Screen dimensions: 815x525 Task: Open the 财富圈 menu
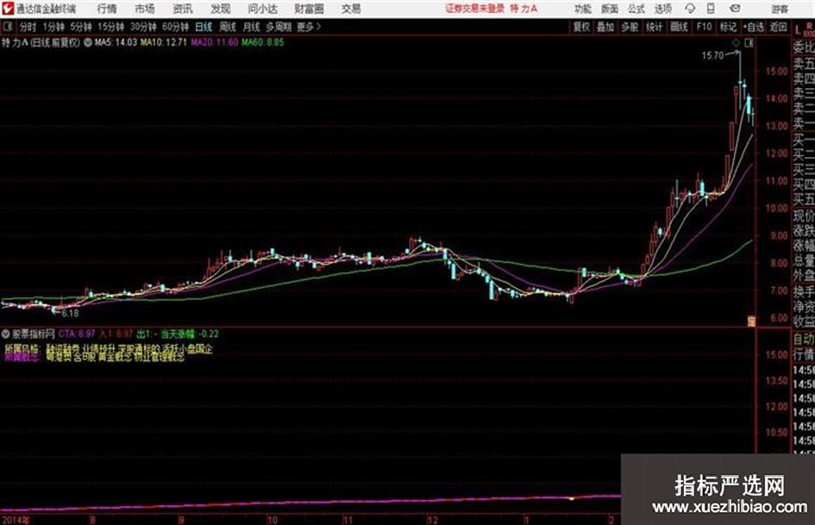click(x=309, y=9)
